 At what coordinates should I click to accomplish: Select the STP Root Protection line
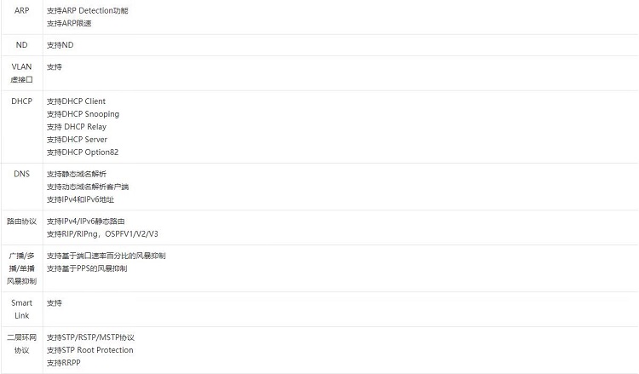tap(90, 350)
